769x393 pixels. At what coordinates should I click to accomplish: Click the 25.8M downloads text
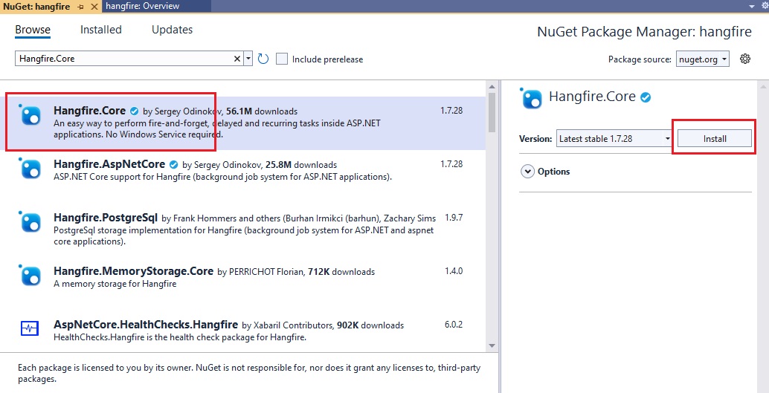[302, 165]
